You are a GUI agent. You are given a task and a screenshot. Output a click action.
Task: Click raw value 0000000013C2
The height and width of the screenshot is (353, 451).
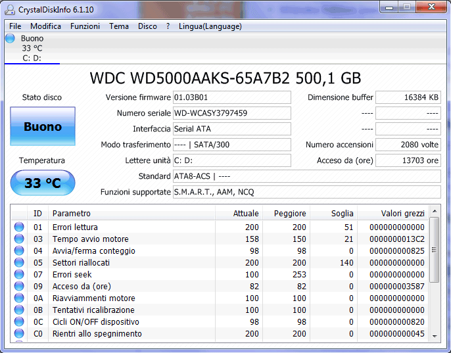(397, 239)
